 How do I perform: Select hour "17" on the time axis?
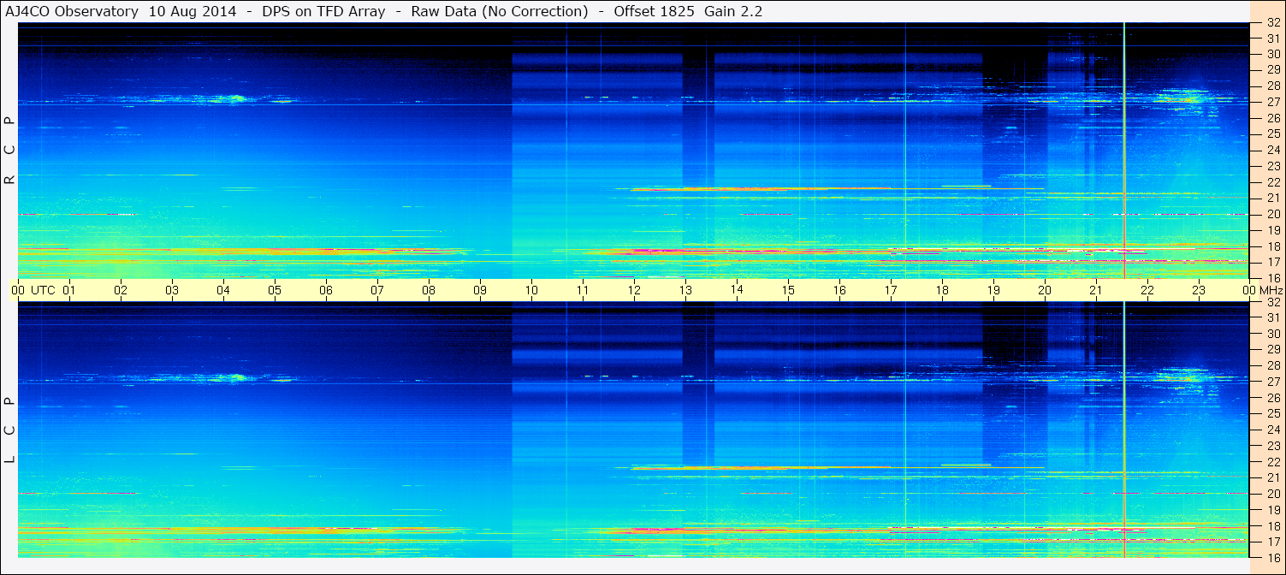pos(891,290)
